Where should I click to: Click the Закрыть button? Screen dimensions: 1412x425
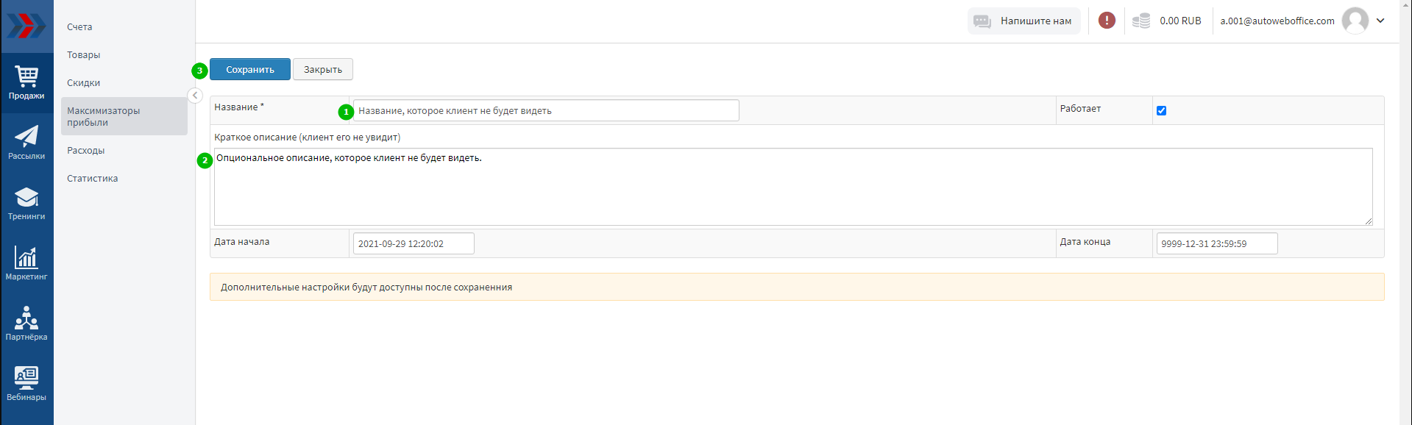(323, 70)
